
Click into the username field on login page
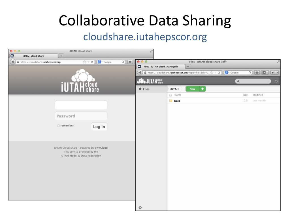click(x=81, y=105)
